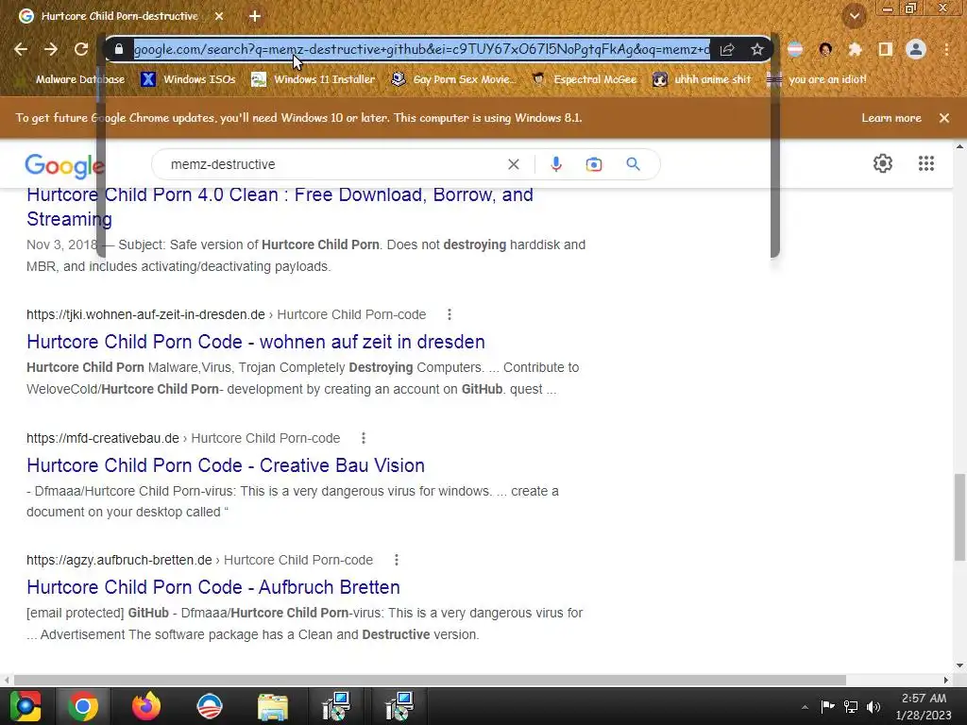Image resolution: width=967 pixels, height=725 pixels.
Task: Click the Nov 3, 2018 date text
Action: (x=61, y=244)
